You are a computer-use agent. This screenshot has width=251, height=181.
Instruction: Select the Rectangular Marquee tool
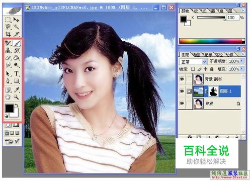click(x=8, y=20)
